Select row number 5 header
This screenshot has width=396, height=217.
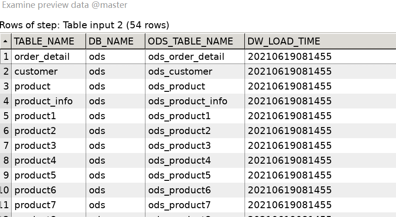pyautogui.click(x=6, y=116)
